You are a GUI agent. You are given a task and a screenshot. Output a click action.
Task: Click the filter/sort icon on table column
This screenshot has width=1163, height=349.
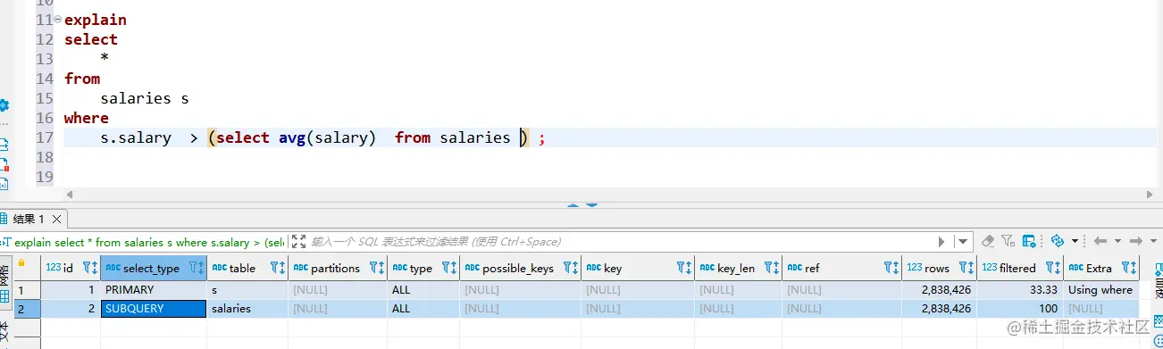pyautogui.click(x=278, y=268)
